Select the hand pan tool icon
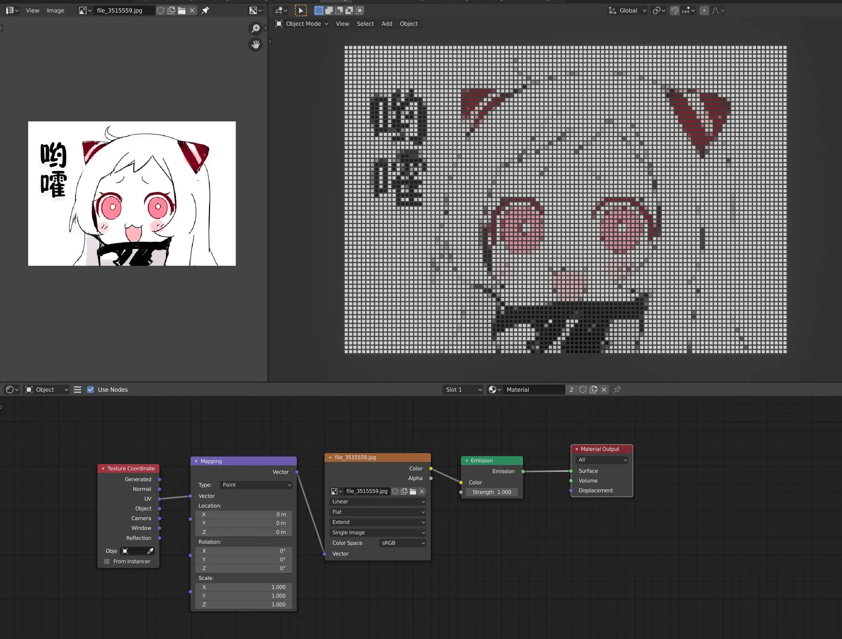Image resolution: width=842 pixels, height=639 pixels. 255,45
